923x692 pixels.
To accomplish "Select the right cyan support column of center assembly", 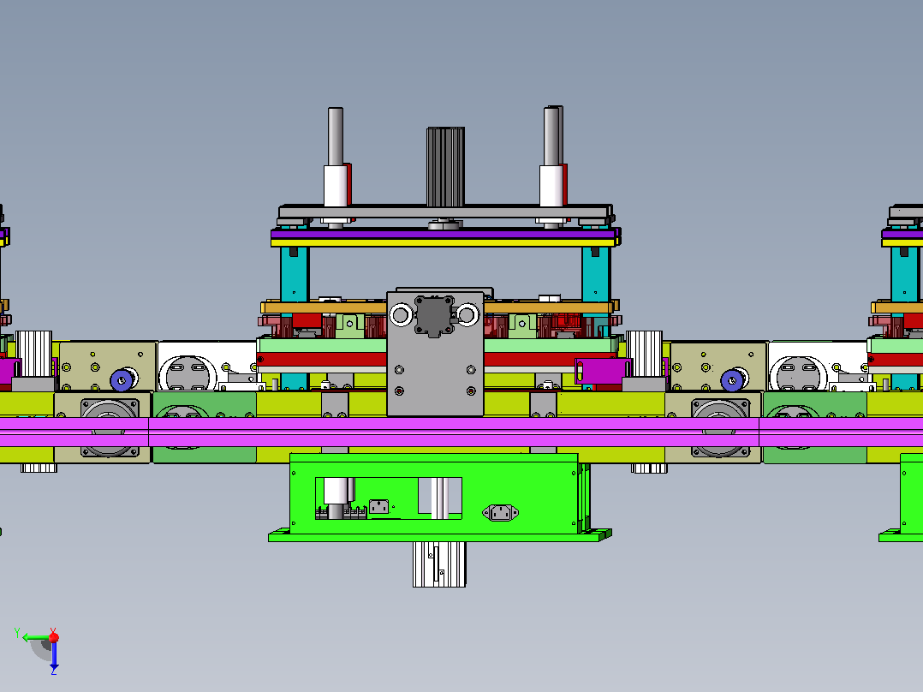I will point(596,274).
